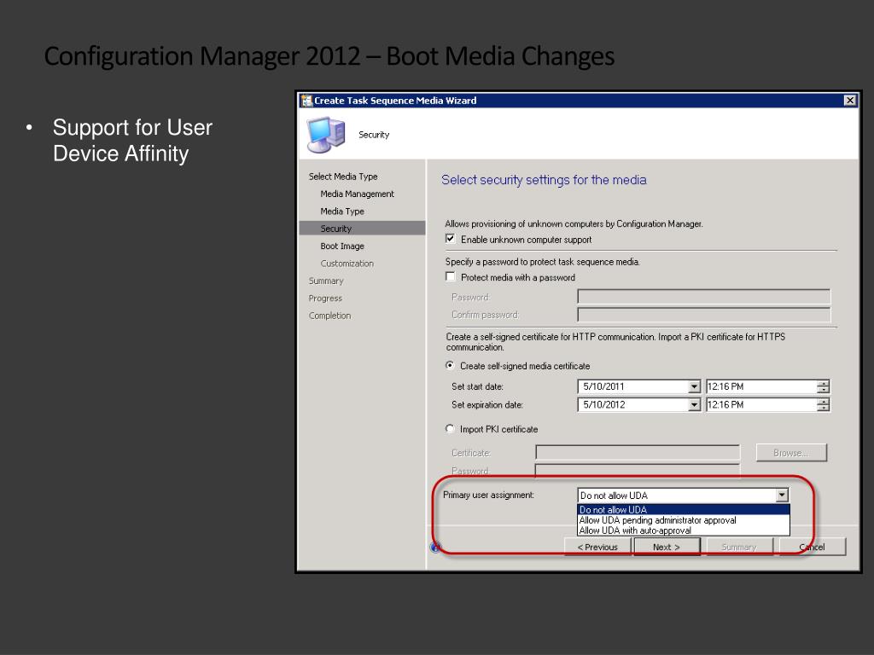The height and width of the screenshot is (655, 874).
Task: Uncheck Enable unknown computer support
Action: coord(451,239)
